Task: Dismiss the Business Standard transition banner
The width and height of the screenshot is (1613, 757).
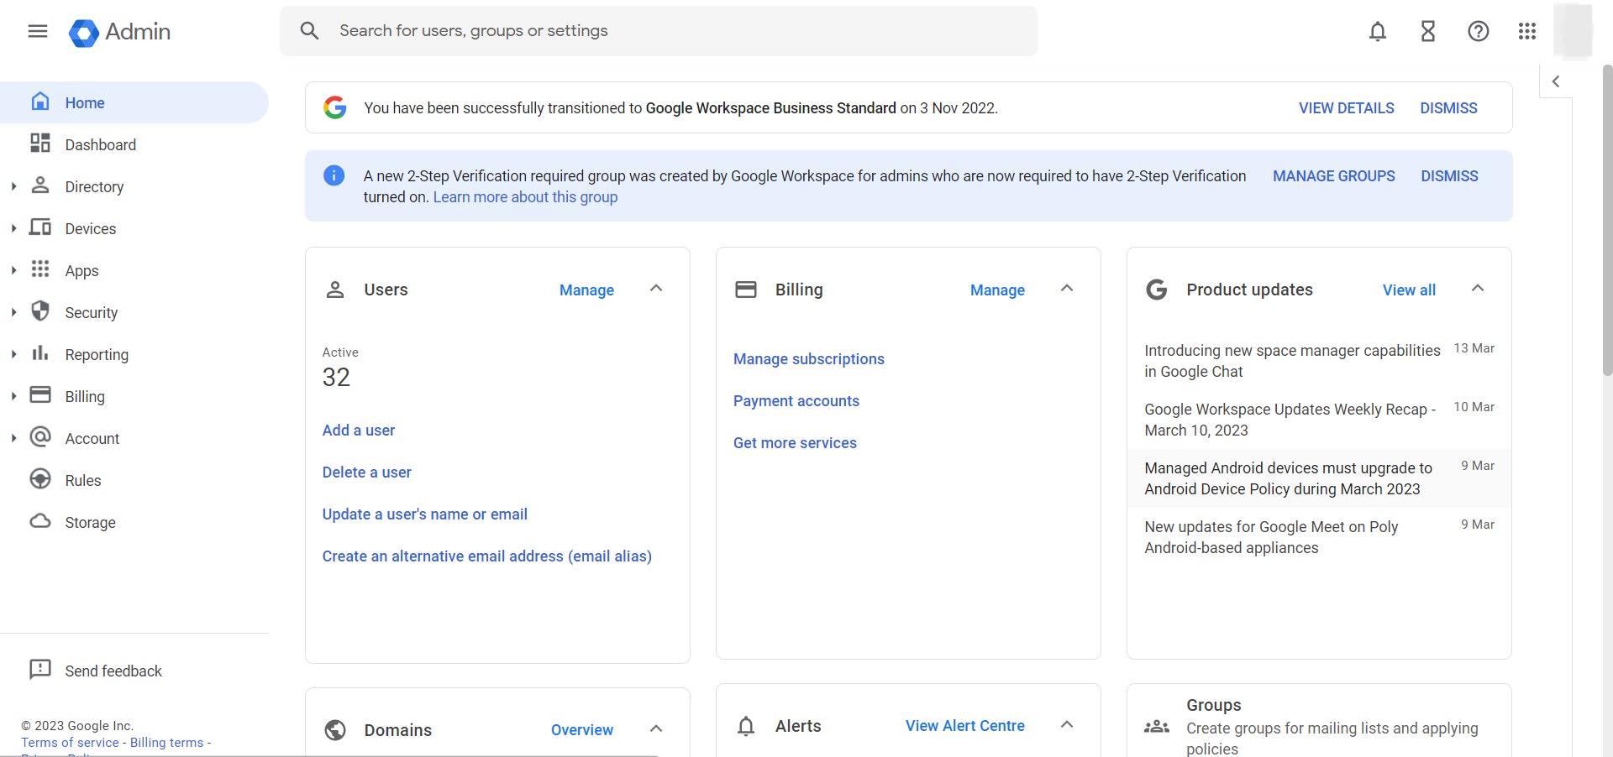Action: (1448, 108)
